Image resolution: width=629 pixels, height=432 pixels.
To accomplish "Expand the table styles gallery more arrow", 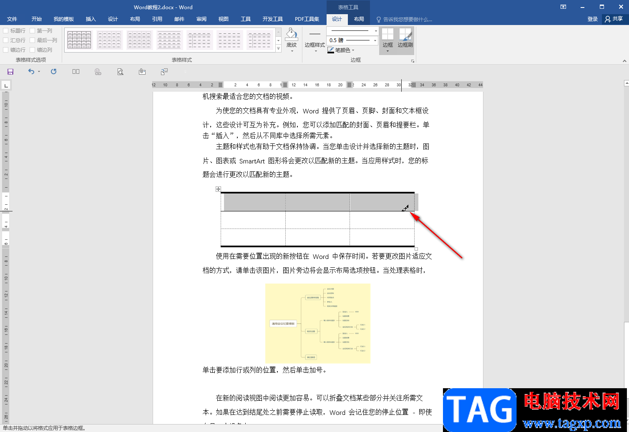I will click(279, 49).
